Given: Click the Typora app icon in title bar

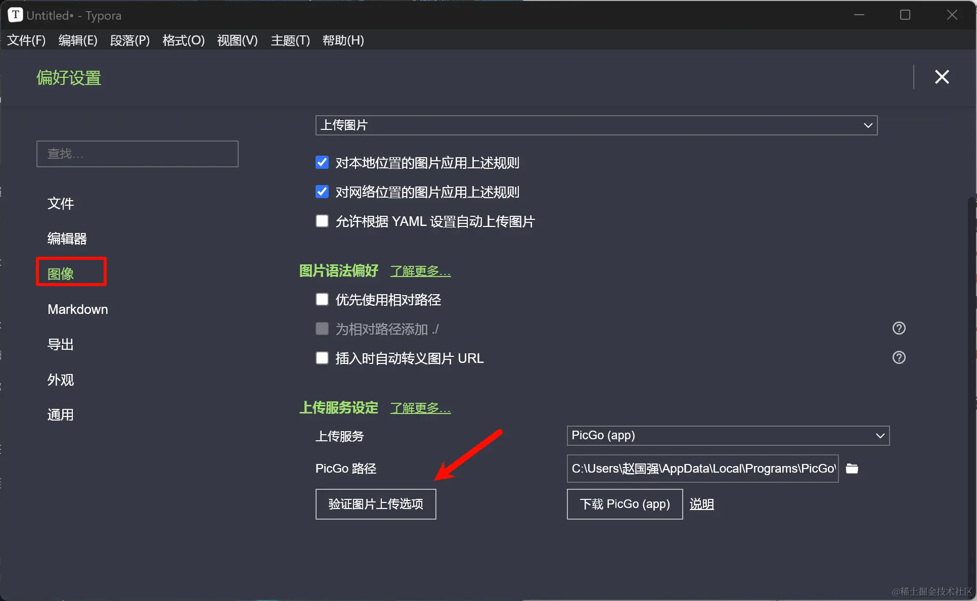Looking at the screenshot, I should [x=15, y=15].
